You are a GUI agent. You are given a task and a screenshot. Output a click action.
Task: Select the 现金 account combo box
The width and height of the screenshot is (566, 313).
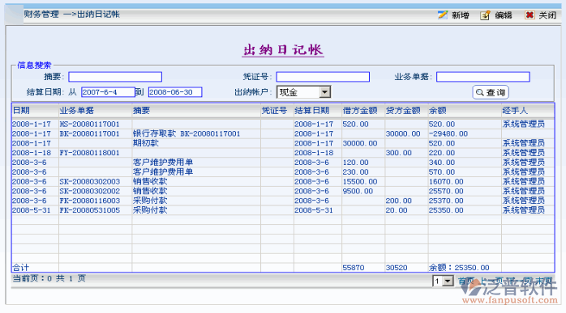pyautogui.click(x=303, y=92)
